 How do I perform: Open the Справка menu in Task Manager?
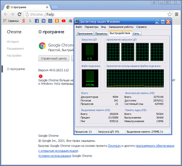point(141,27)
